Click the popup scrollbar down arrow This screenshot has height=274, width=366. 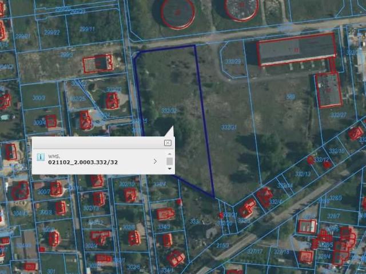coord(170,168)
